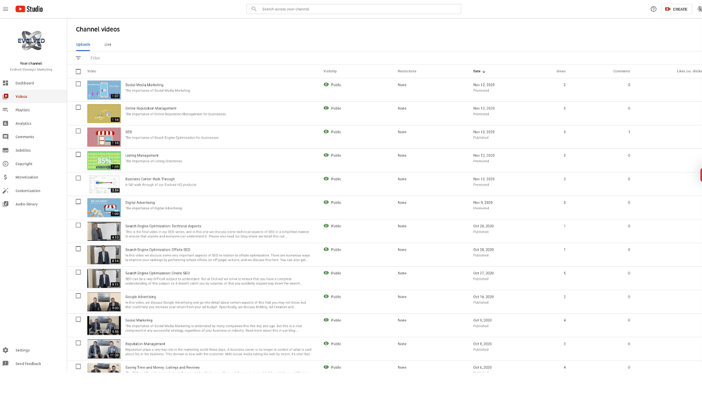Viewport: 702px width, 399px height.
Task: Open visibility options for Social Marketing video
Action: click(333, 320)
